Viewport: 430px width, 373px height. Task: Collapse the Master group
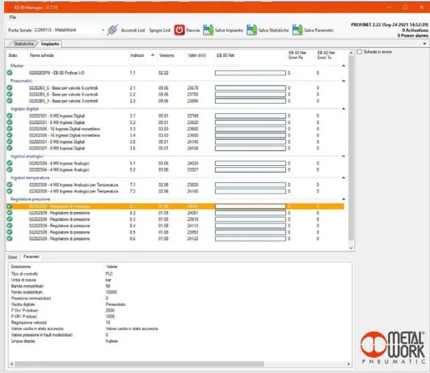(x=343, y=66)
